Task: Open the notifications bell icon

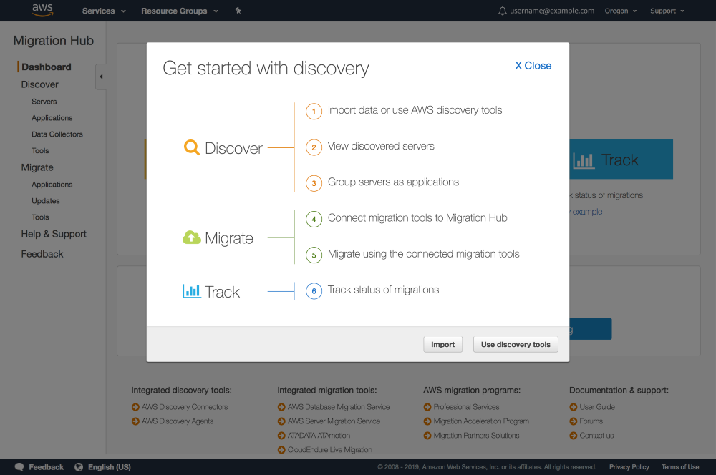Action: (x=502, y=11)
